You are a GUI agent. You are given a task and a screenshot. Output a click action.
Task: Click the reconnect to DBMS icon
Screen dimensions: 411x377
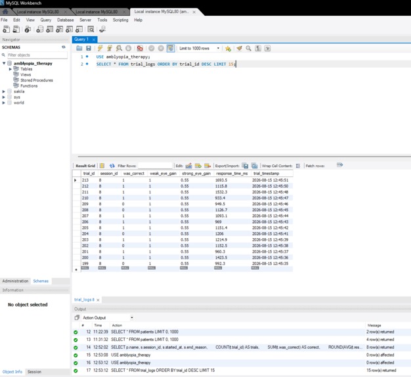(x=102, y=30)
